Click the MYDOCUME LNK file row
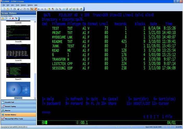The width and height of the screenshot is (183, 129). 114,37
